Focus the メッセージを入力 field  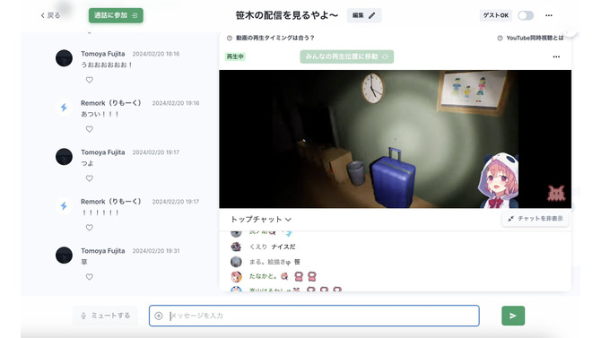pos(314,316)
